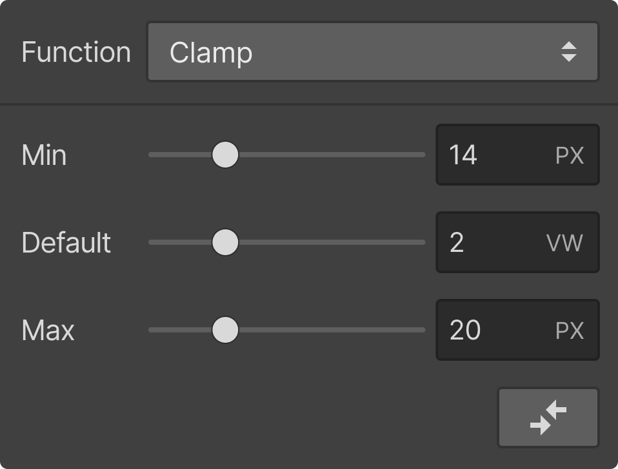Click the Default slider track right of the handle
The width and height of the screenshot is (618, 469).
click(332, 242)
